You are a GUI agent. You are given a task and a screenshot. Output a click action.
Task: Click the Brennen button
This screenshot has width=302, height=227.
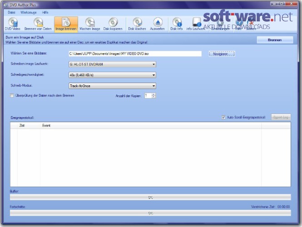coord(275,40)
